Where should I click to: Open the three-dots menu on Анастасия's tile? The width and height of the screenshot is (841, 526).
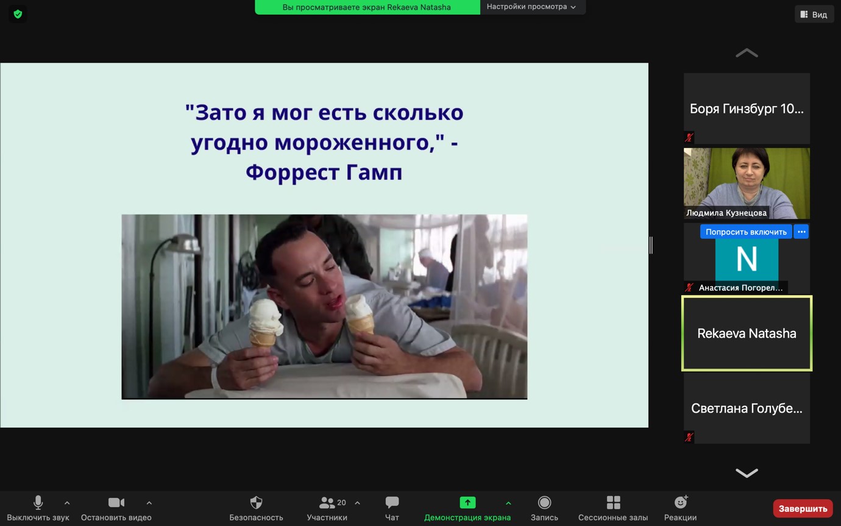(x=801, y=232)
